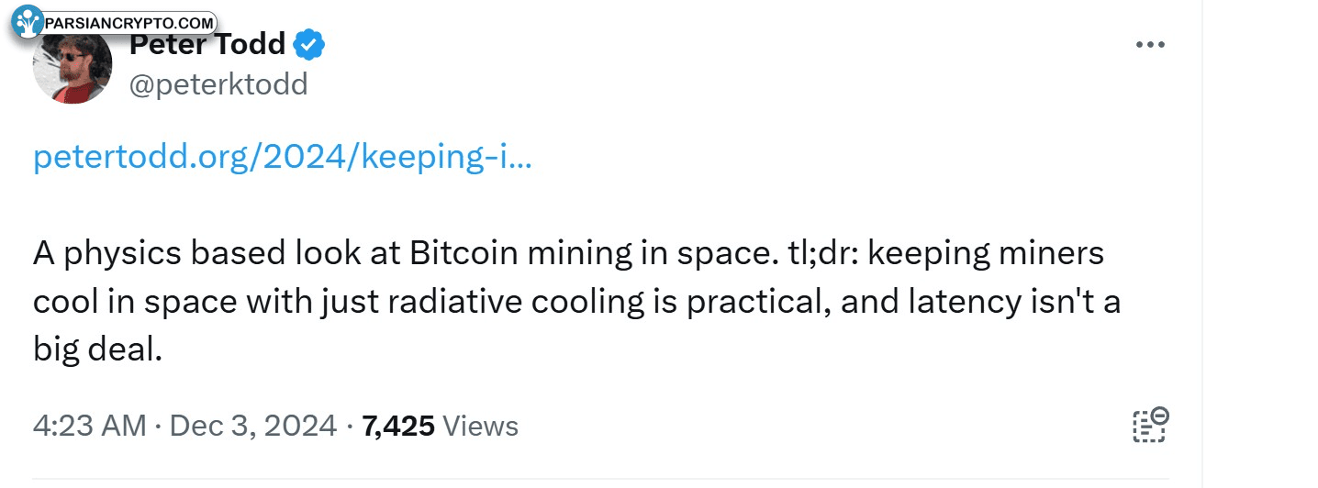The image size is (1318, 488).
Task: Click the 7,425 view count number
Action: click(398, 426)
